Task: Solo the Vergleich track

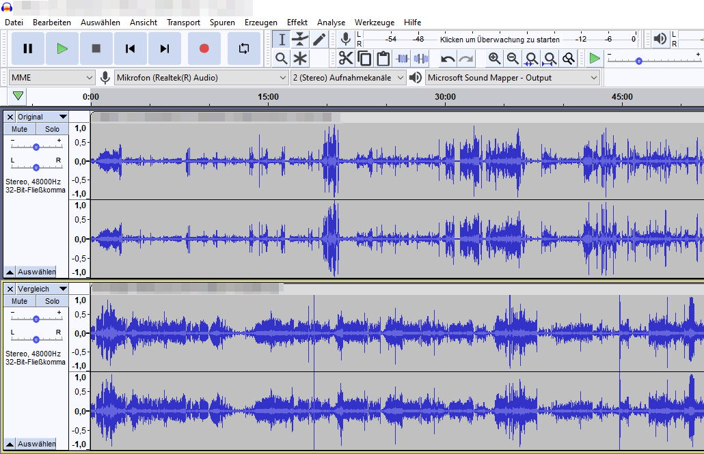Action: (53, 301)
